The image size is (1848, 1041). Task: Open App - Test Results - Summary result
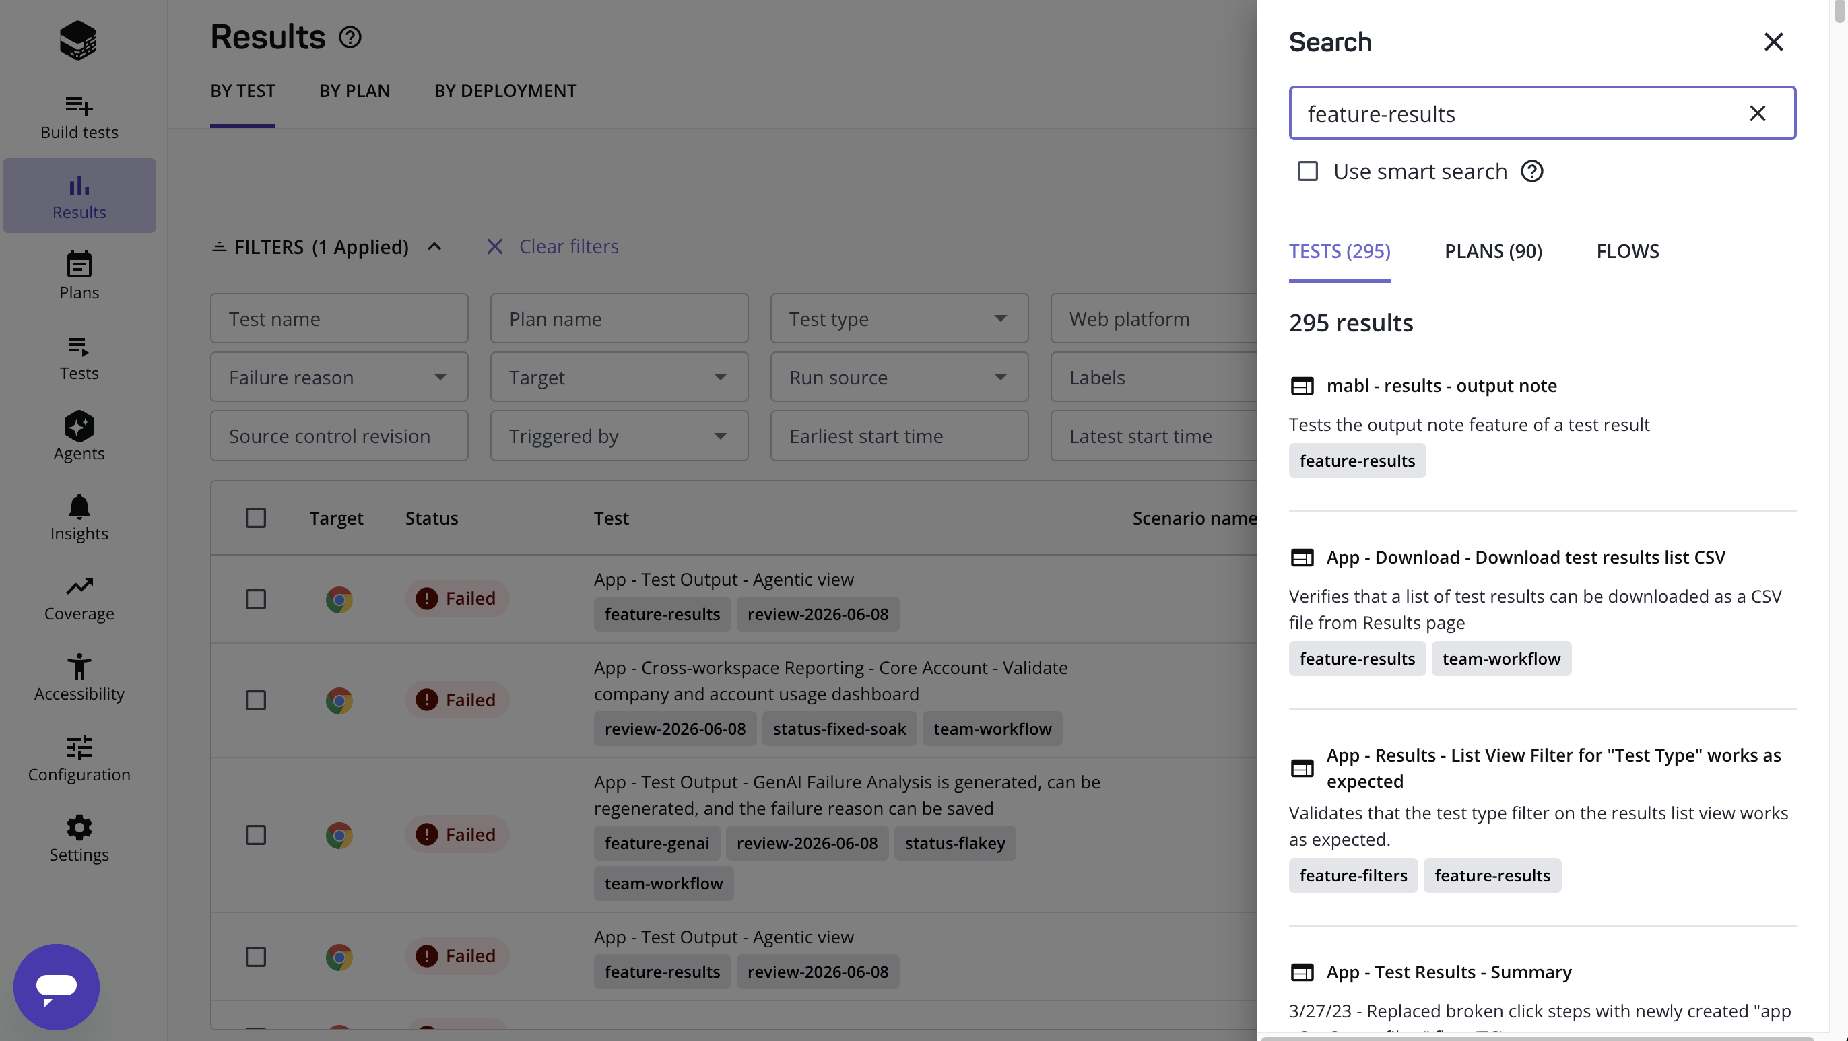(1449, 972)
